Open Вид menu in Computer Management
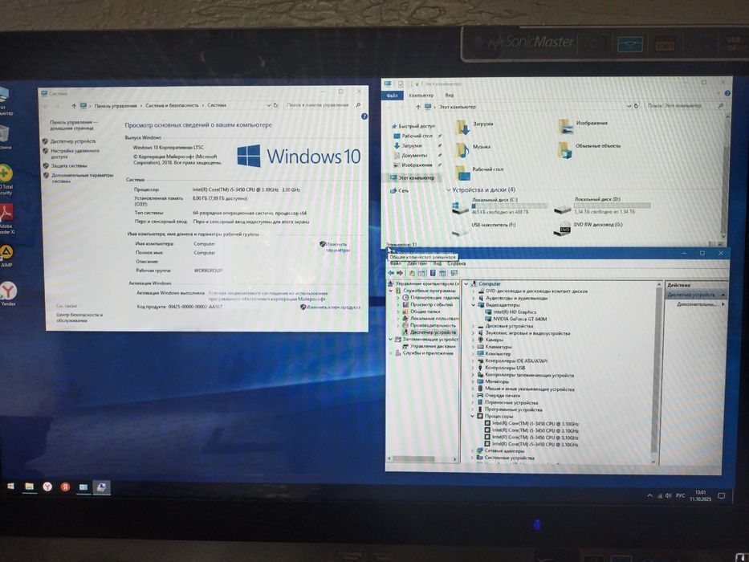The height and width of the screenshot is (562, 749). click(x=437, y=263)
